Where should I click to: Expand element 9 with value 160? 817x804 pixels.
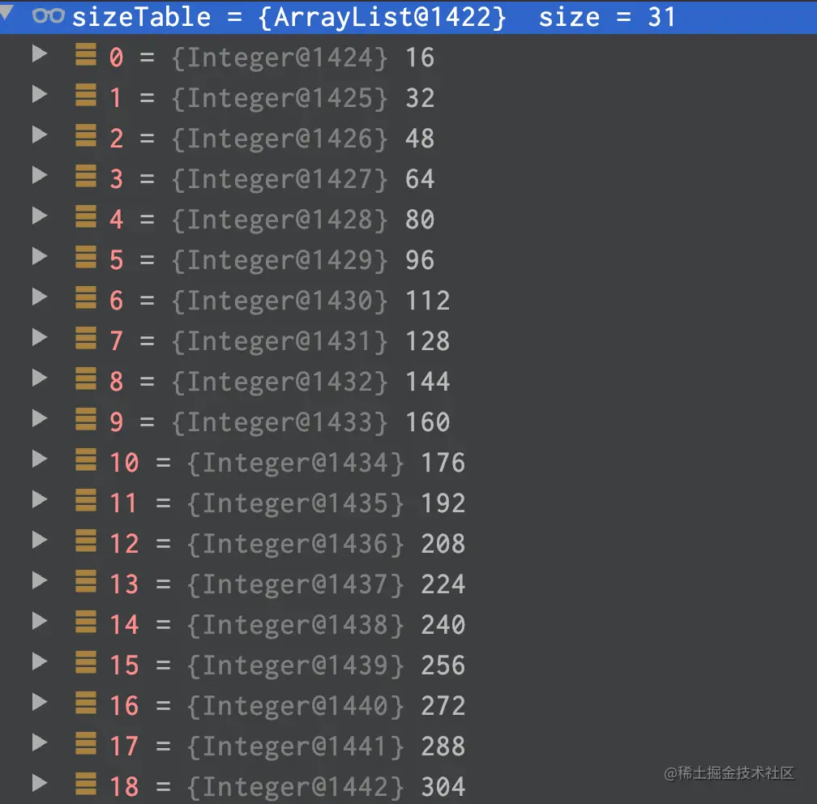[40, 418]
